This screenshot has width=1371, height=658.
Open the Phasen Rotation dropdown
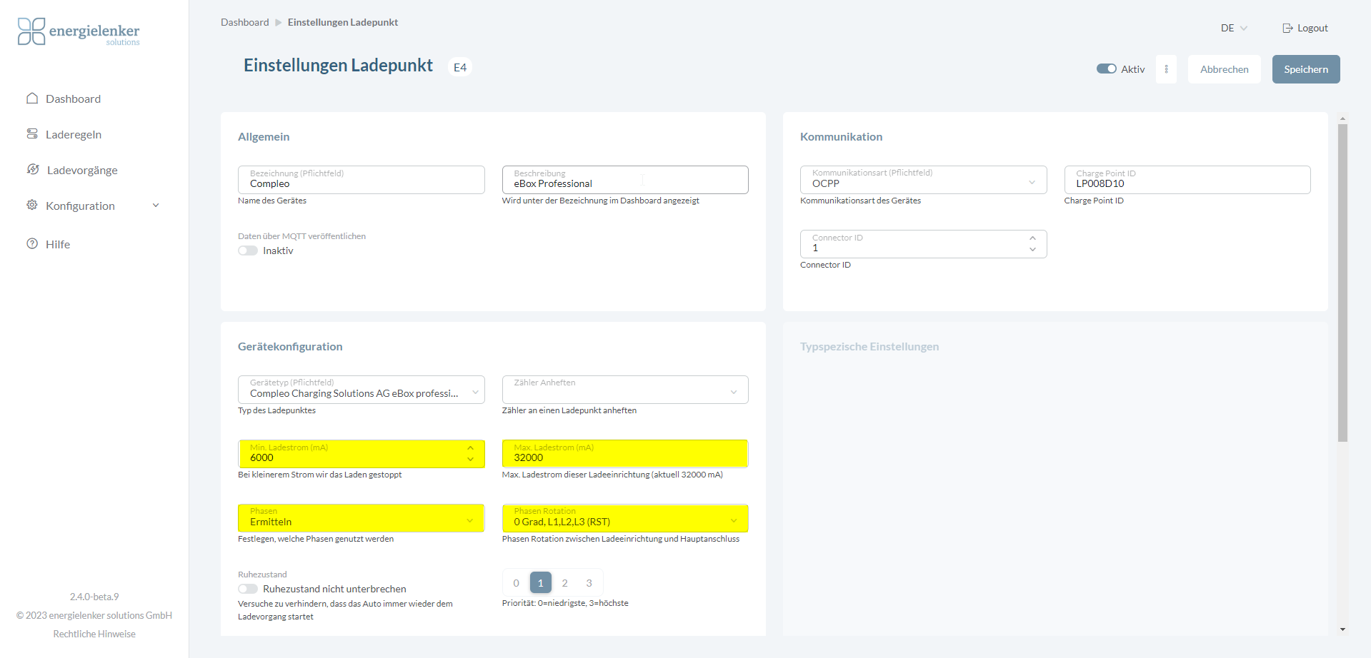[x=625, y=519]
